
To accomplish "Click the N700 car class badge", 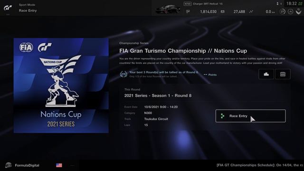I will [187, 4].
